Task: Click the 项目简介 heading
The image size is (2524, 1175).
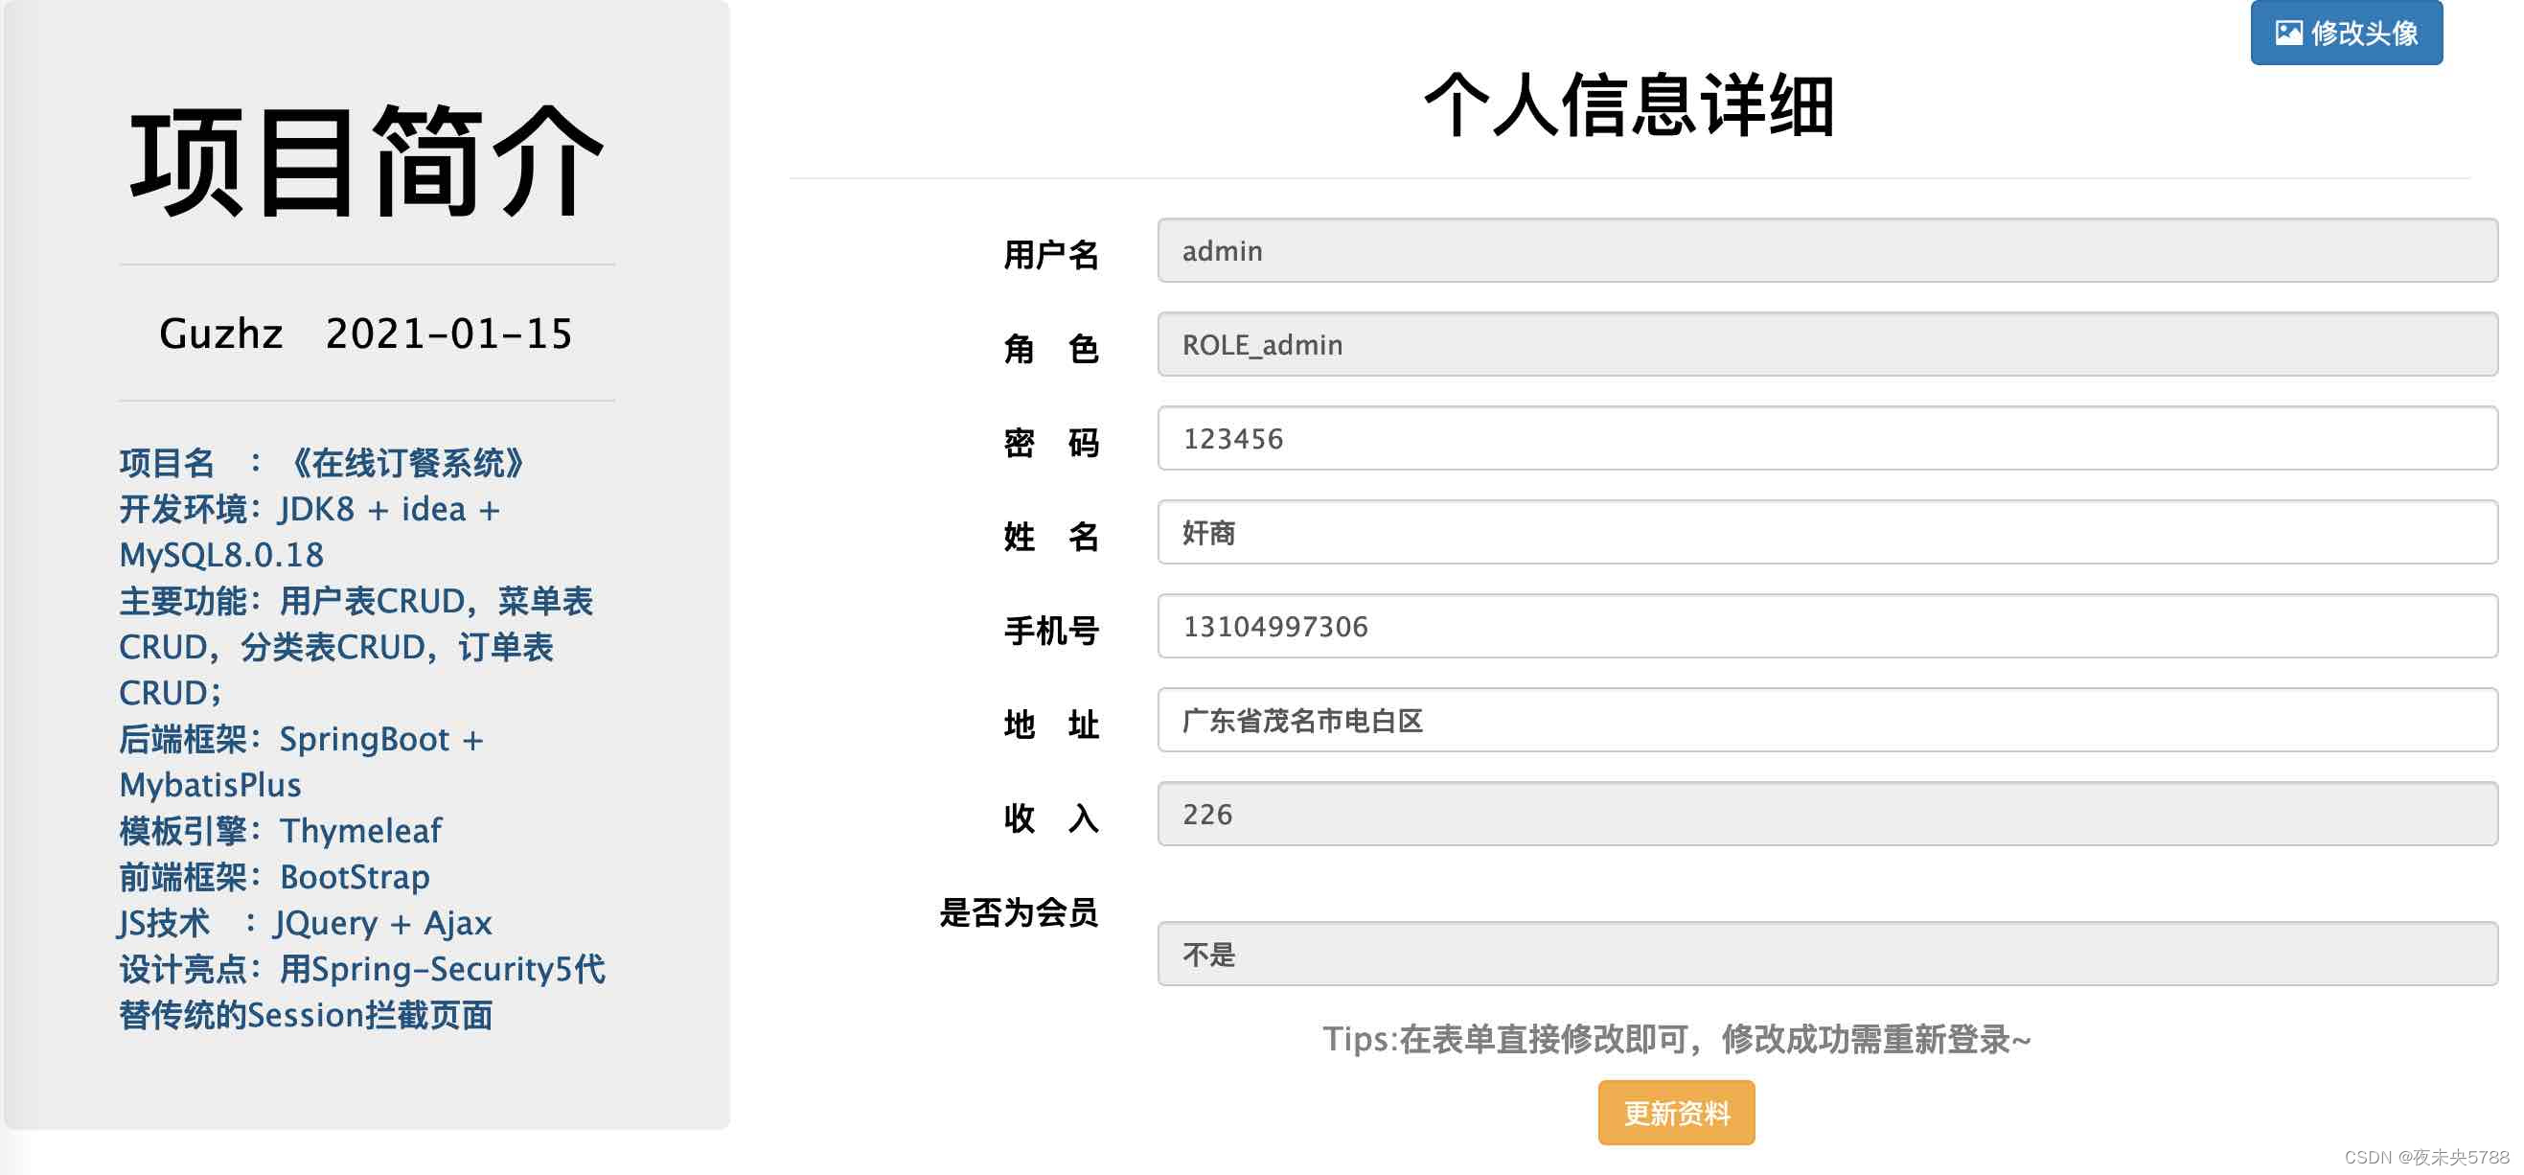Action: coord(367,162)
